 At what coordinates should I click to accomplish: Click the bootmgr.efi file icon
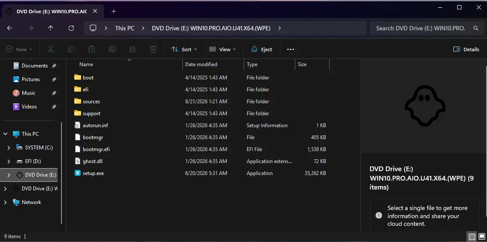[78, 149]
